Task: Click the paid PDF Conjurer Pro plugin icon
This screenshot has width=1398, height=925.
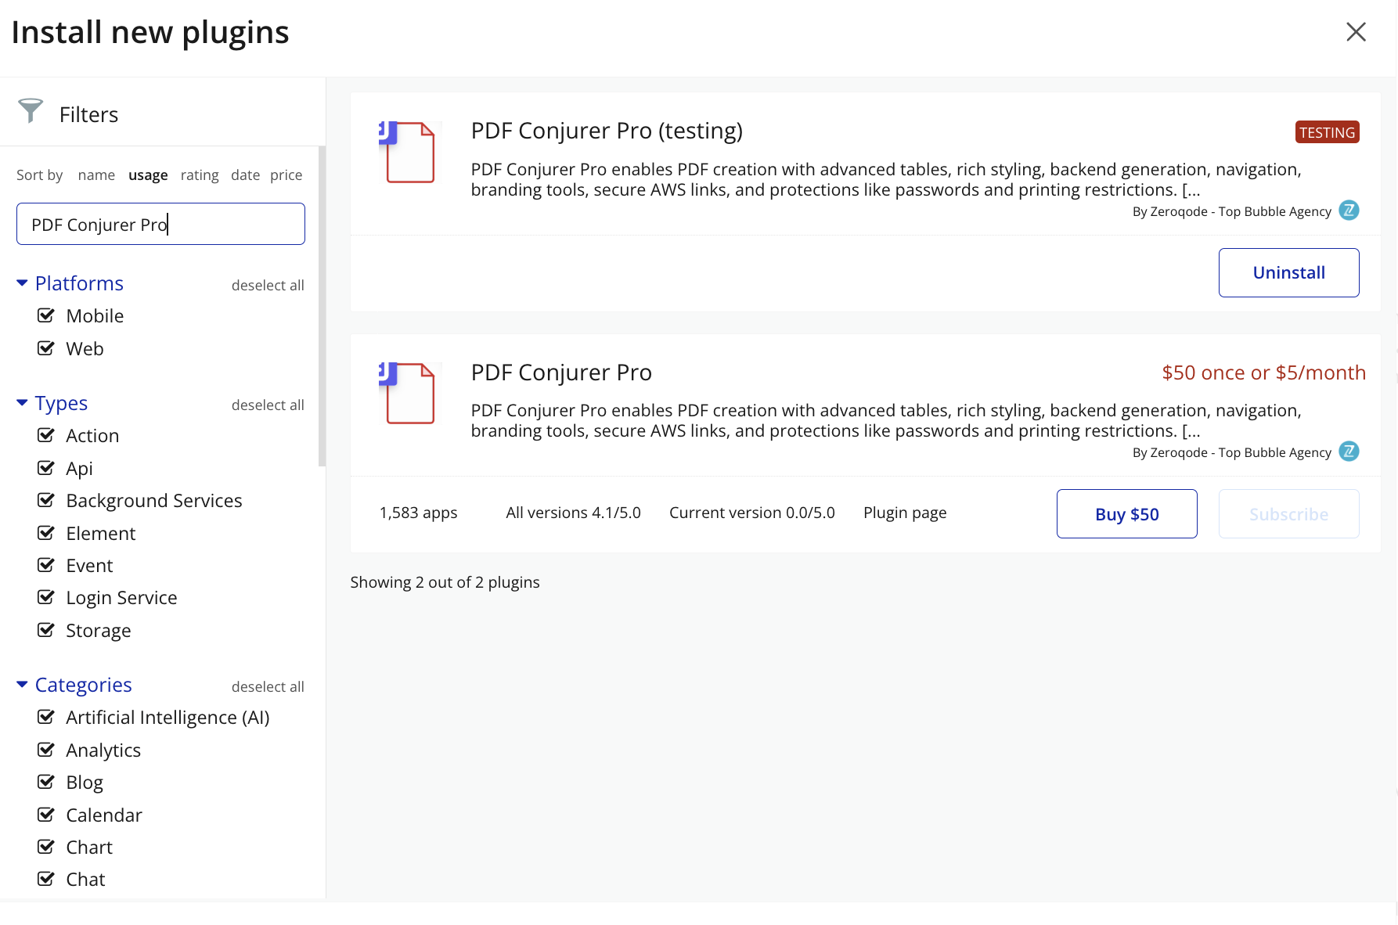Action: tap(409, 393)
